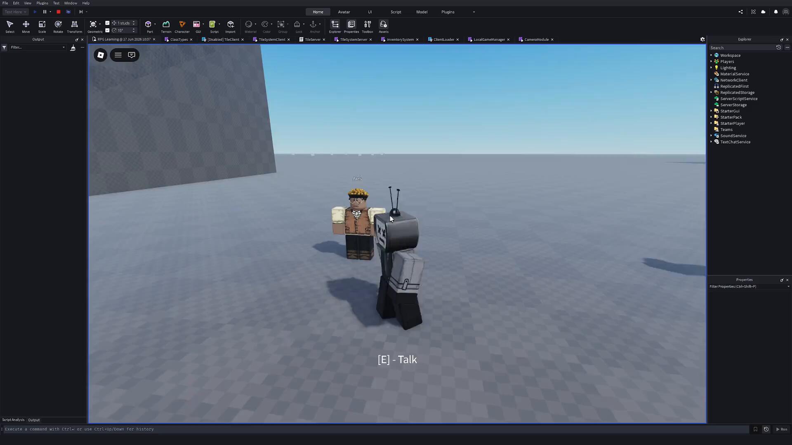Activate the Rotate tool

pyautogui.click(x=58, y=27)
